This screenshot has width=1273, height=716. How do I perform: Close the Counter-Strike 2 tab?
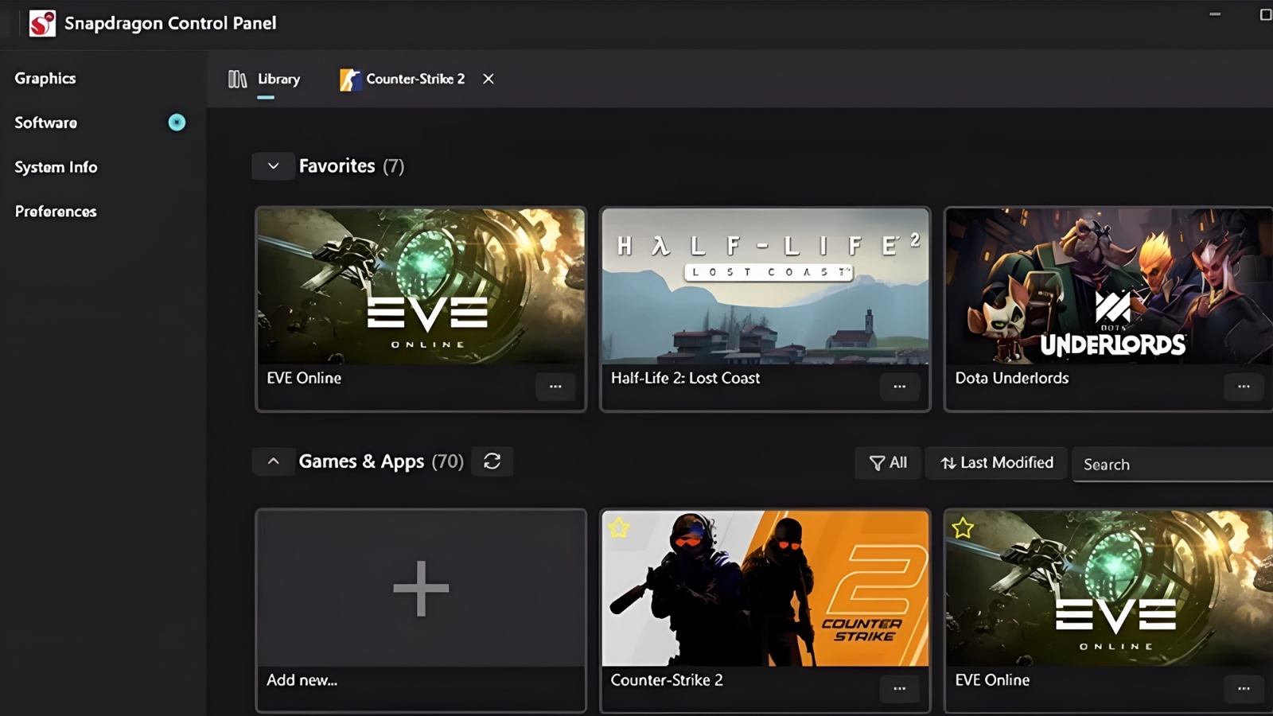(x=489, y=79)
